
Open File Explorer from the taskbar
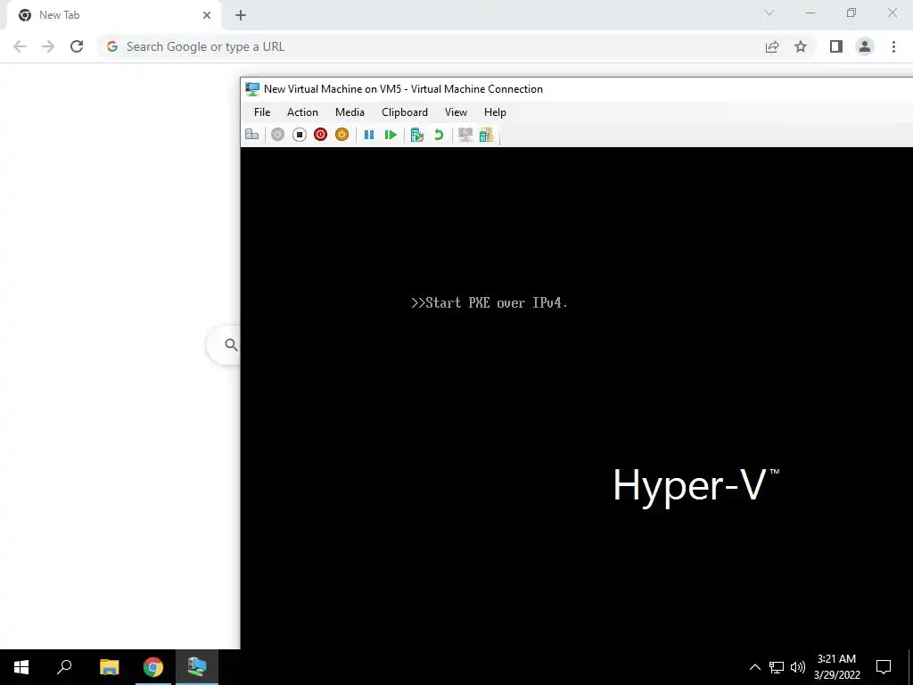(x=109, y=667)
